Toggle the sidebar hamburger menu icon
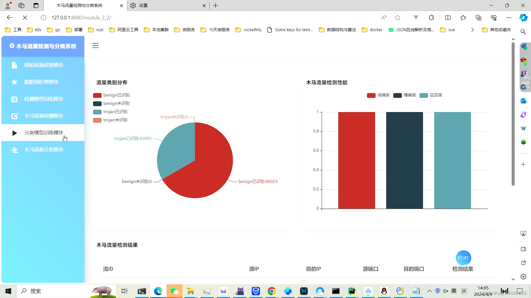Screen dimensions: 531x298 point(95,46)
